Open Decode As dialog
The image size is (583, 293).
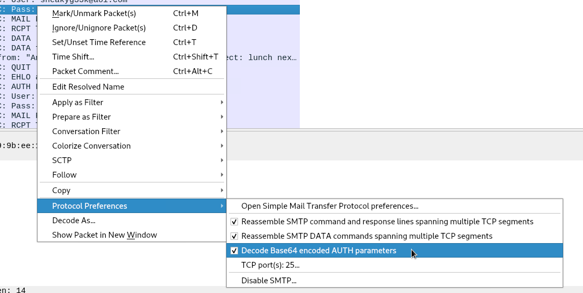click(x=74, y=221)
